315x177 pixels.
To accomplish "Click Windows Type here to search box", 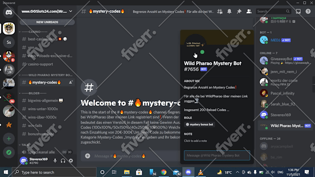I will (54, 172).
